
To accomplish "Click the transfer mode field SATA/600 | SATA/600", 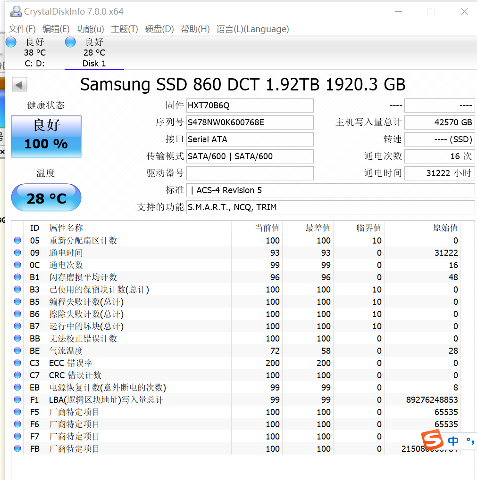I will 250,156.
